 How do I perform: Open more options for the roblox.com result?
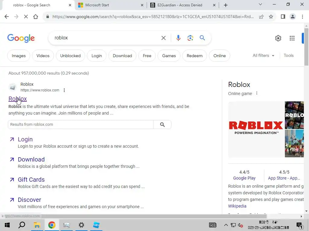[64, 90]
